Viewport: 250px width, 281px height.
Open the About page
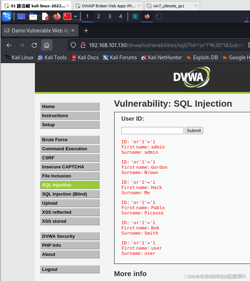(x=69, y=254)
